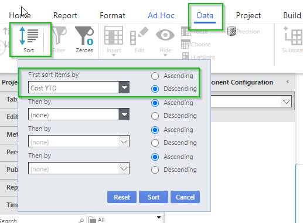Open the third Then by (none) dropdown

pos(124,168)
